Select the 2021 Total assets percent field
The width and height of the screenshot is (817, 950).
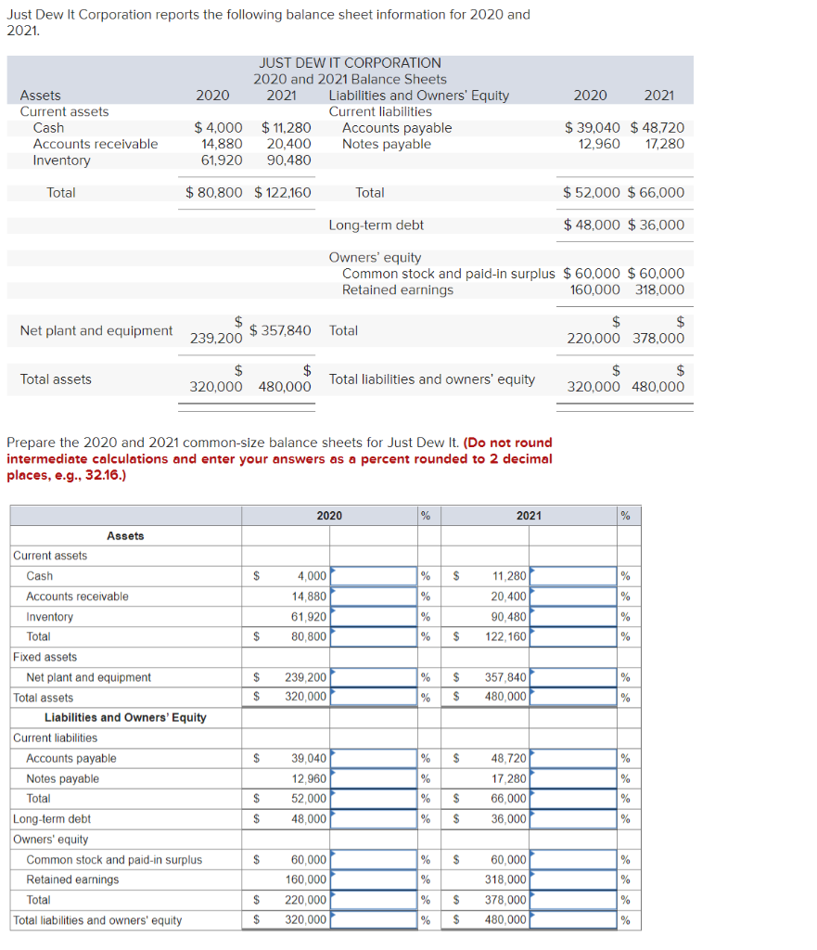tap(573, 697)
